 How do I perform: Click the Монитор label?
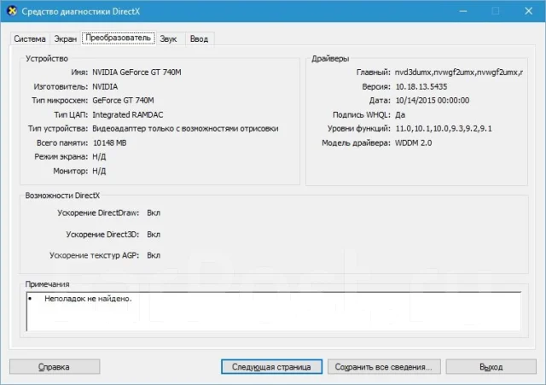pos(70,171)
